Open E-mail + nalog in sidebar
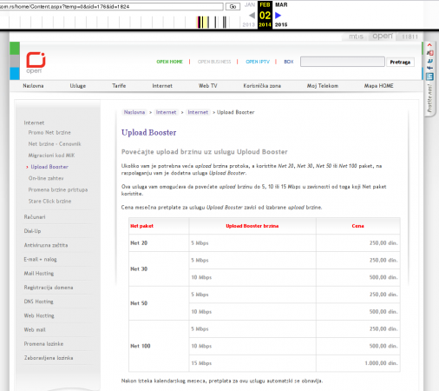This screenshot has height=391, width=439. click(41, 260)
